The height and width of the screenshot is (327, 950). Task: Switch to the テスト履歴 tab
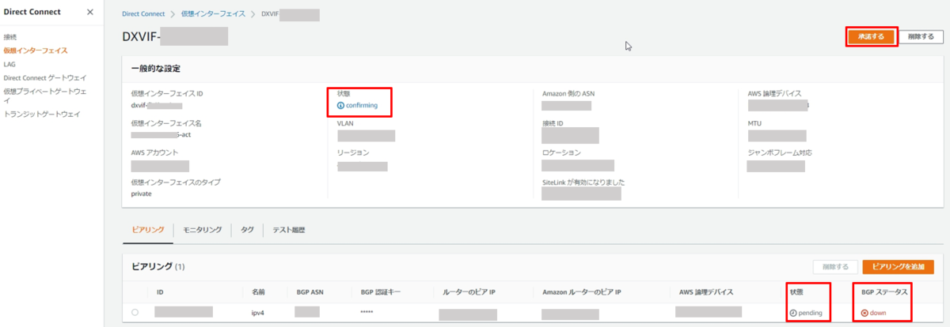(288, 229)
